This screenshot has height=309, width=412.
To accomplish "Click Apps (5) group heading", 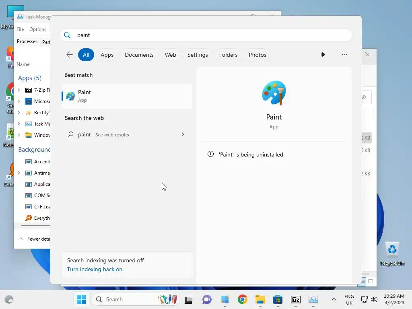I will click(x=30, y=78).
